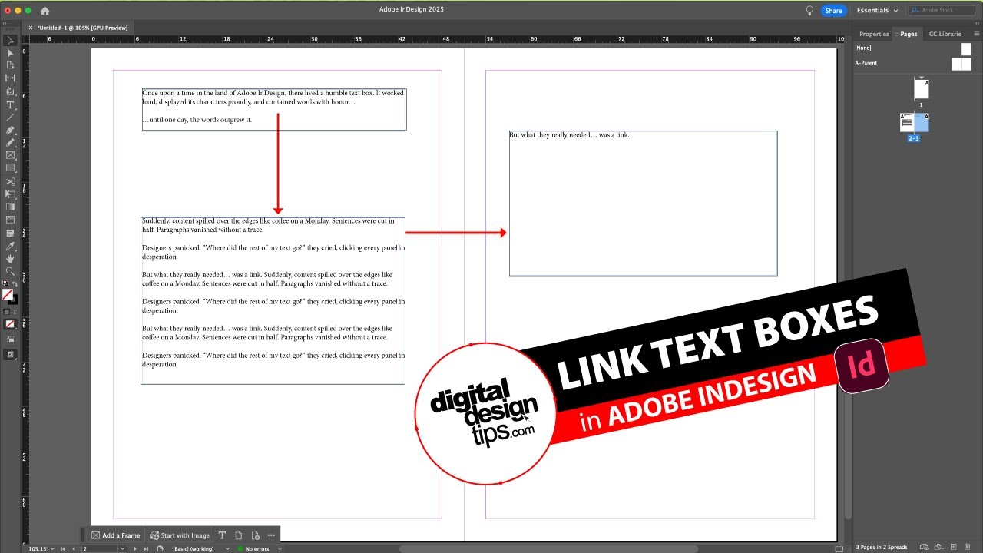Click the Home icon in title bar

pos(45,11)
